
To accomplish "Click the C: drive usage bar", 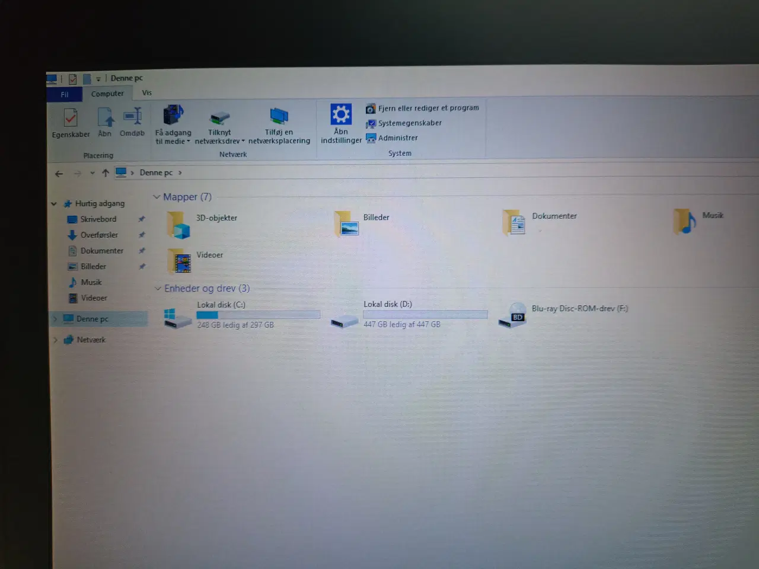I will [x=259, y=315].
